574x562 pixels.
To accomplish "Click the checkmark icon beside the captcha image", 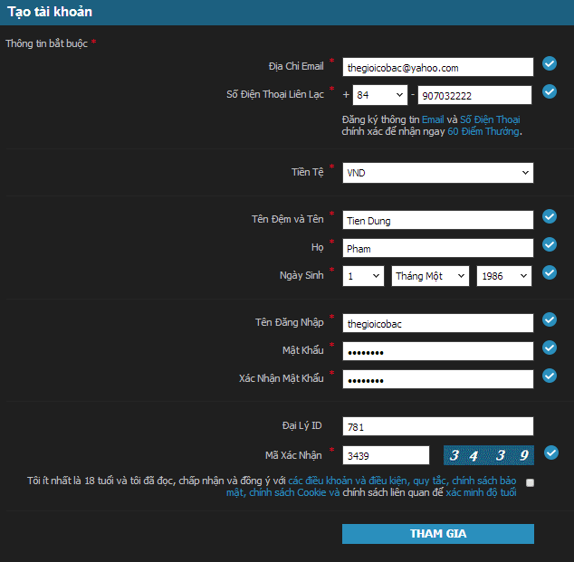I will pyautogui.click(x=551, y=453).
